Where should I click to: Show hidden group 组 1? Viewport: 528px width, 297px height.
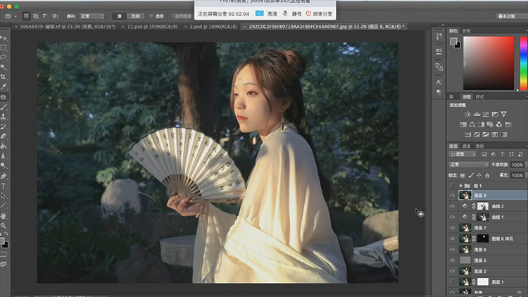point(452,186)
